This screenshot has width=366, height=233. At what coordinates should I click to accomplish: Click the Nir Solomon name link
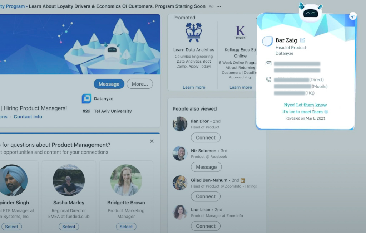coord(203,151)
